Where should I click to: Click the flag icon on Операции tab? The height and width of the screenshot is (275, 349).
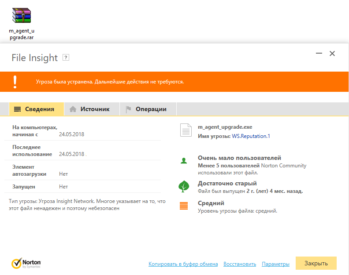coord(128,109)
